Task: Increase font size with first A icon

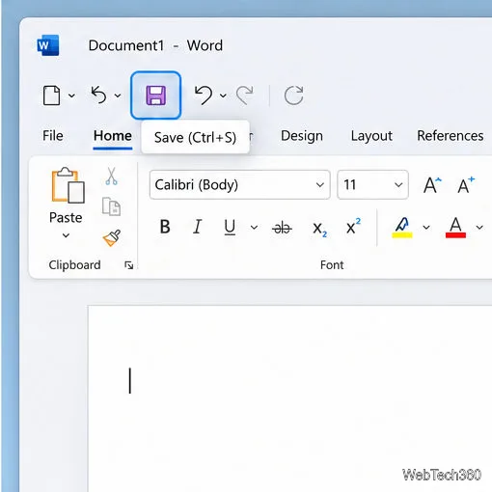Action: pyautogui.click(x=432, y=185)
